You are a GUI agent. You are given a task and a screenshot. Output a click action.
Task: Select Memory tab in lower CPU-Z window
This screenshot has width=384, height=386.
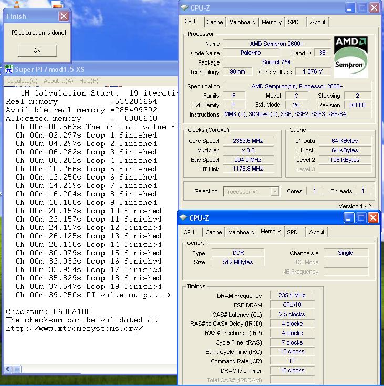271,232
